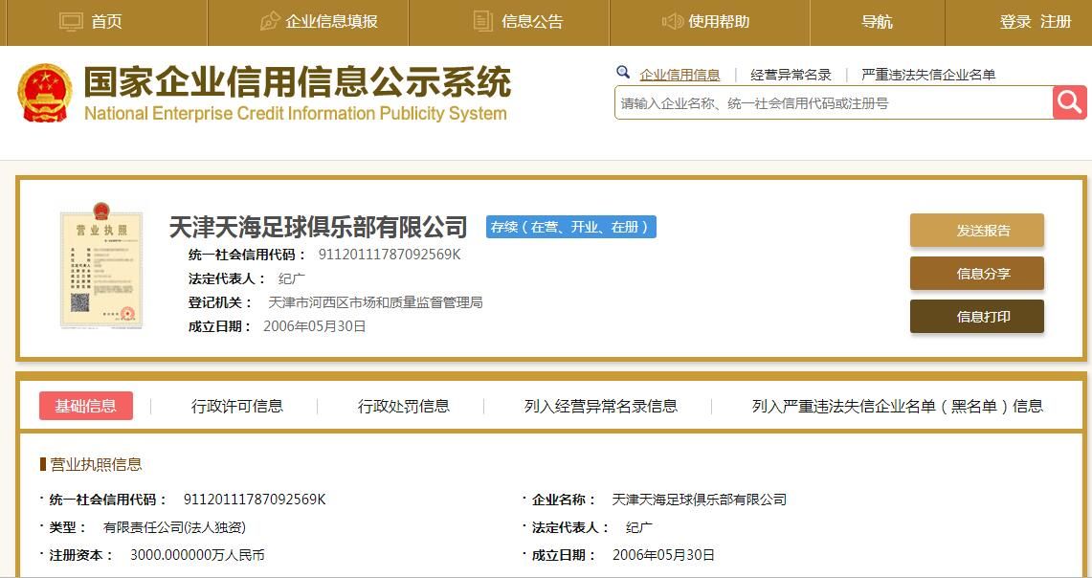Viewport: 1092px width, 578px height.
Task: Click the document icon beside 信息公告
Action: pyautogui.click(x=483, y=21)
